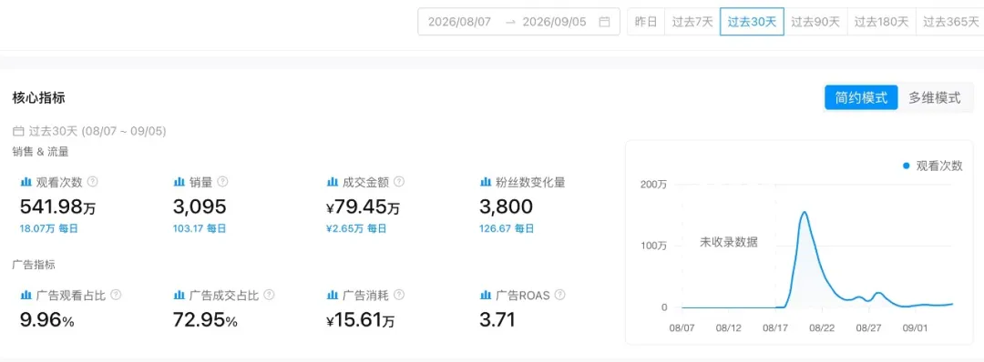Click the bar chart icon beside 销量
984x362 pixels.
tap(179, 182)
